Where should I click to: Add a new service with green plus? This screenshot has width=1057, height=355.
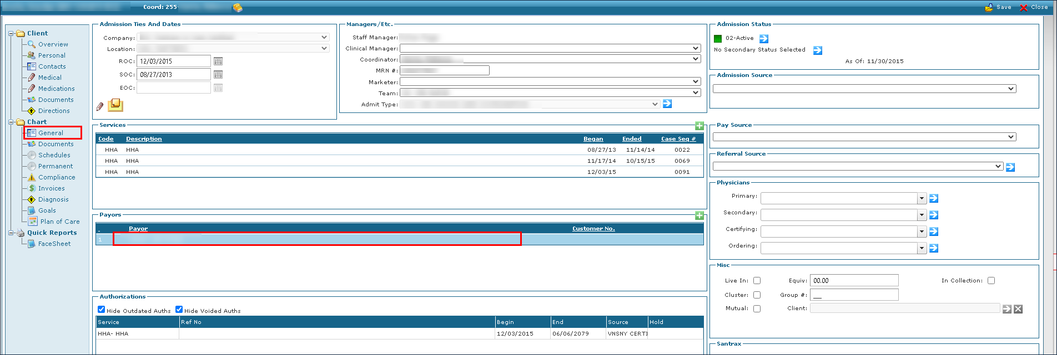click(x=699, y=126)
